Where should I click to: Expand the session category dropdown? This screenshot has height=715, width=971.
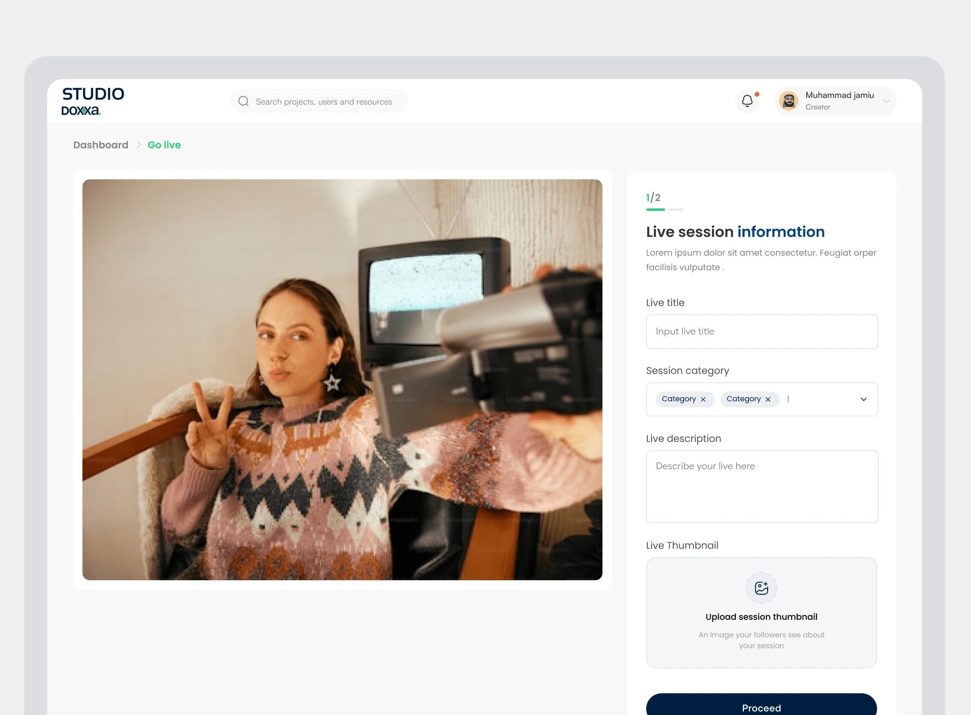(864, 399)
